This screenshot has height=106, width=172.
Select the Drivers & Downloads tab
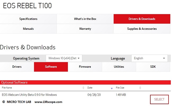point(142,19)
